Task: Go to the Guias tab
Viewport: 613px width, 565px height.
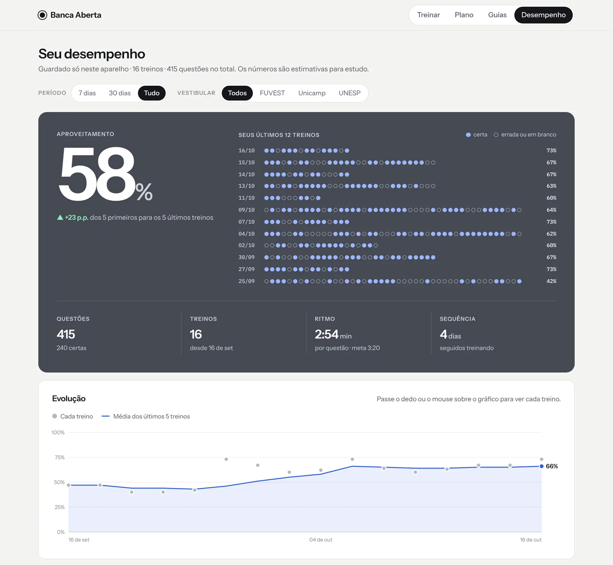Action: (497, 15)
